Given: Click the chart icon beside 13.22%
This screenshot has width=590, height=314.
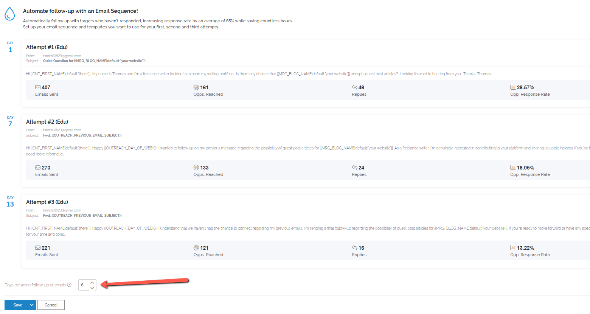Looking at the screenshot, I should tap(513, 248).
